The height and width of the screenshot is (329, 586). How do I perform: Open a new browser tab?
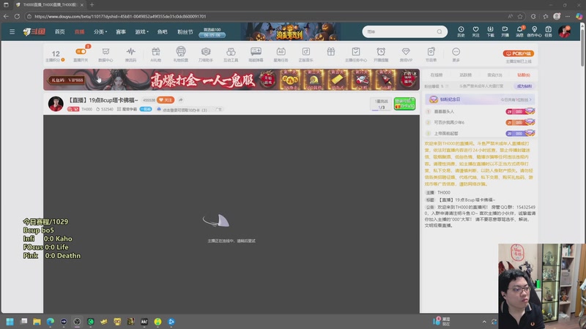coord(92,5)
